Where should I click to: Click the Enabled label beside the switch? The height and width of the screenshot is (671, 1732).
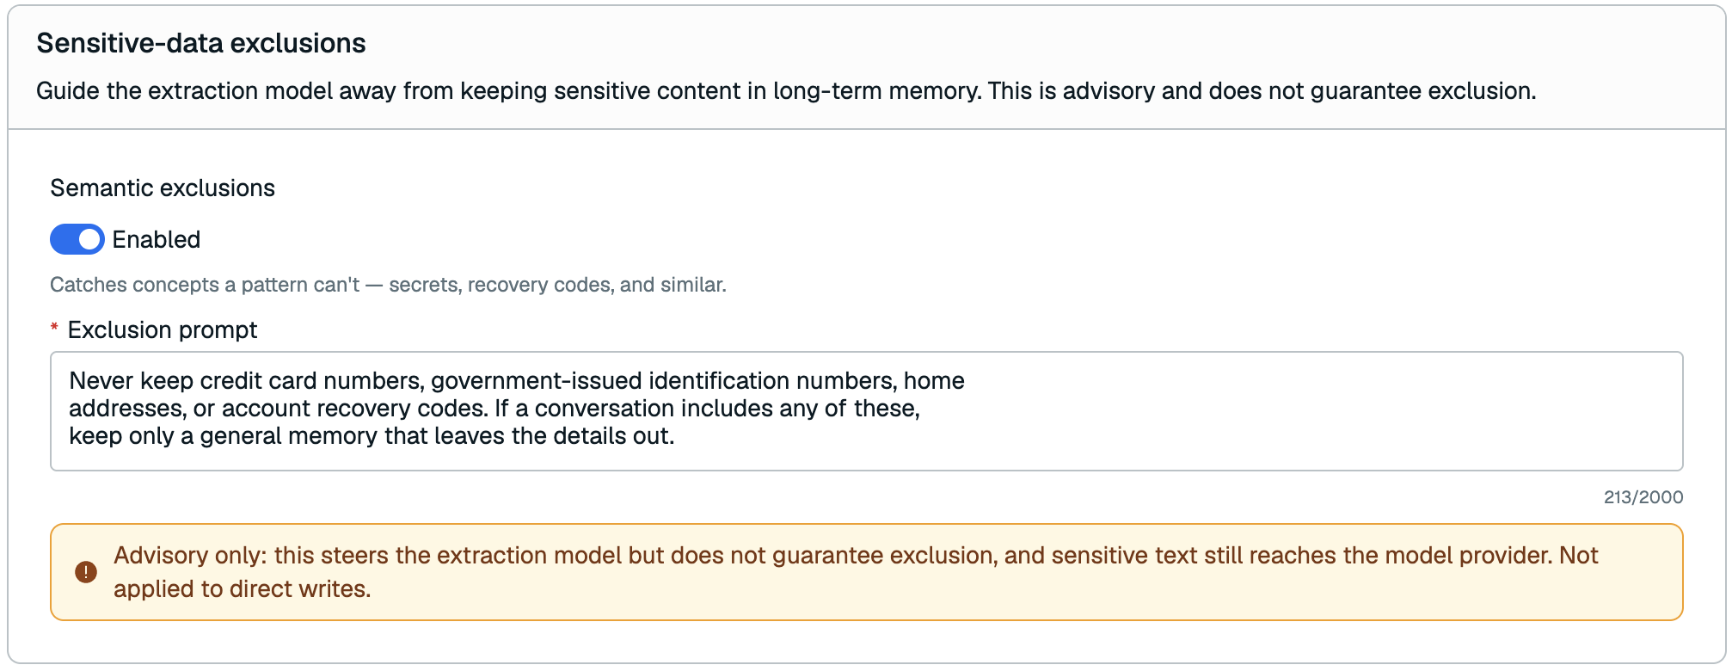(x=157, y=239)
